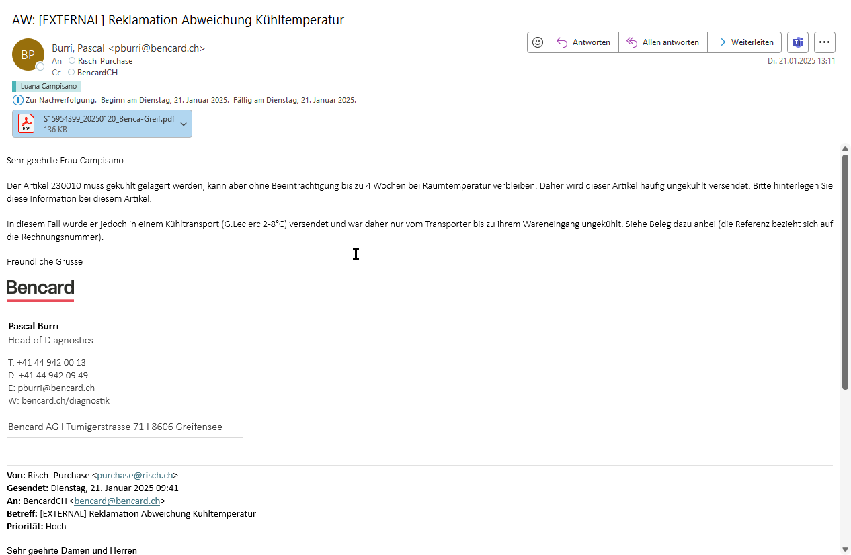
Task: Open the more actions ellipsis menu
Action: (x=825, y=42)
